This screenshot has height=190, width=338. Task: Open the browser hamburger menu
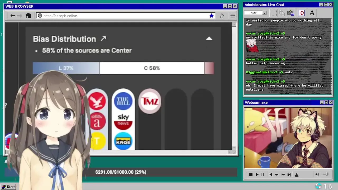pos(233,16)
